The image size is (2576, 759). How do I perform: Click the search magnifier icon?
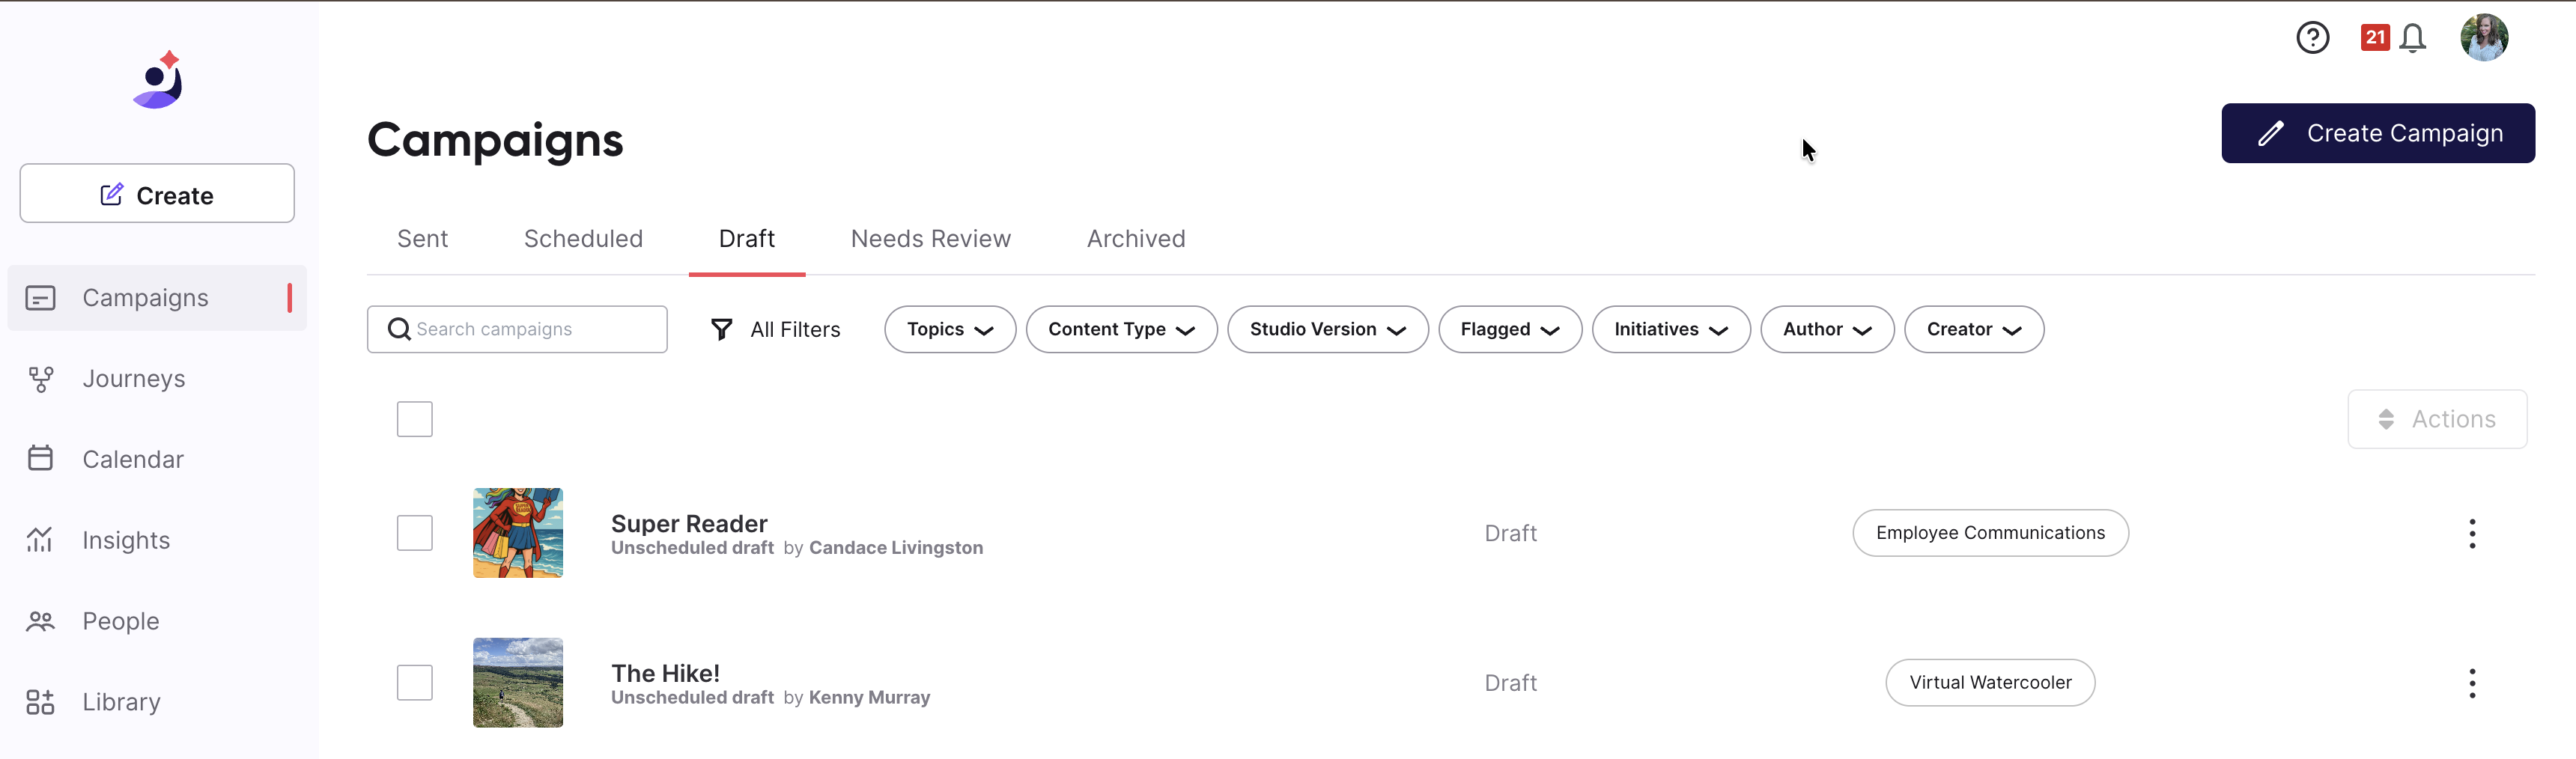pos(399,329)
